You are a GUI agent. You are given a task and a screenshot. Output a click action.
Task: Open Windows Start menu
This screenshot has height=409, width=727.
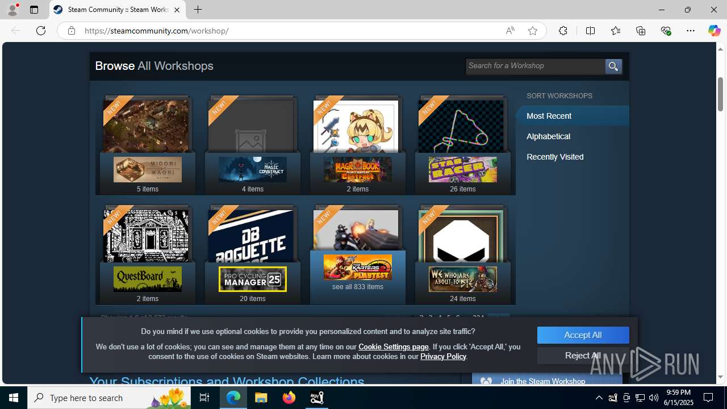click(x=14, y=398)
